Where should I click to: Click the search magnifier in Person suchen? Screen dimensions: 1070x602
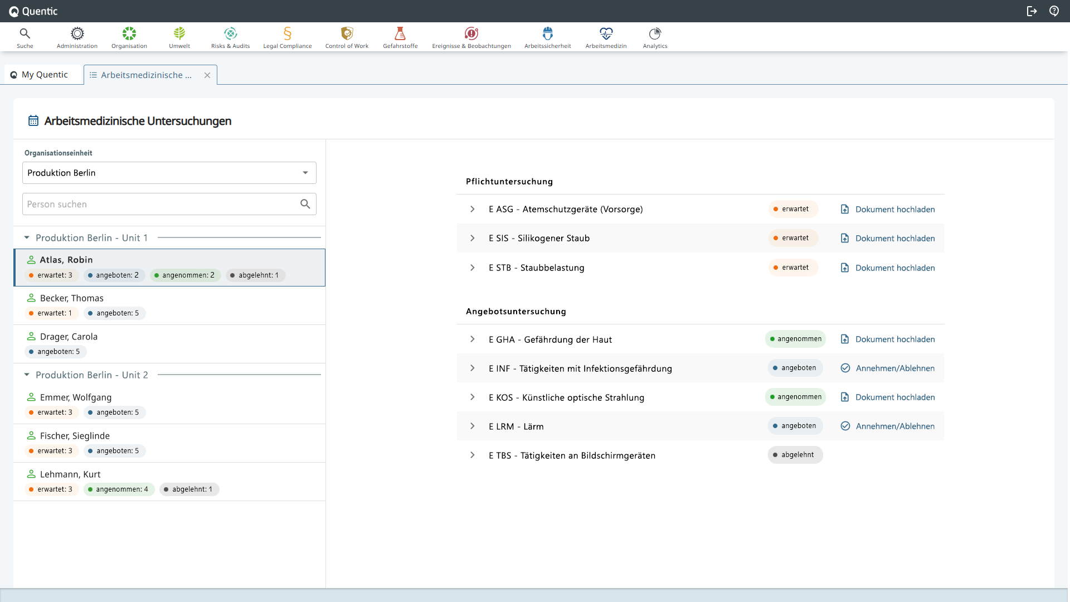(305, 204)
